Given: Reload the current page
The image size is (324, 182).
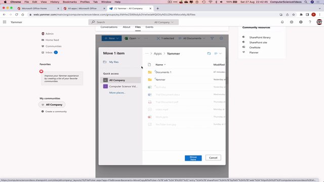Looking at the screenshot, I should pyautogui.click(x=17, y=15).
